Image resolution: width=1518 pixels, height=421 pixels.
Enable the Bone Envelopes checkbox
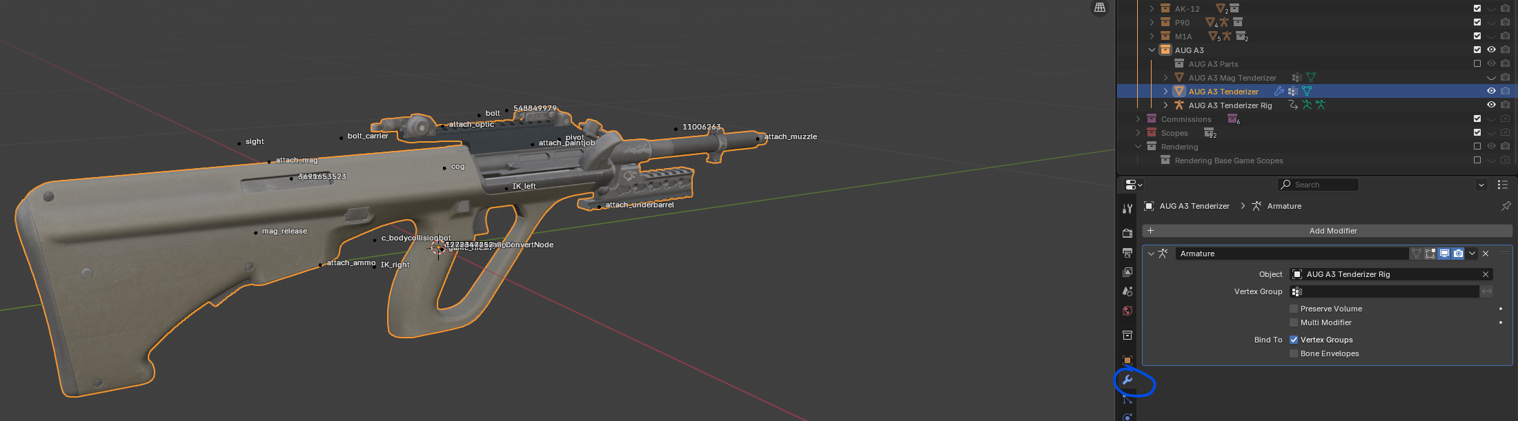1294,353
